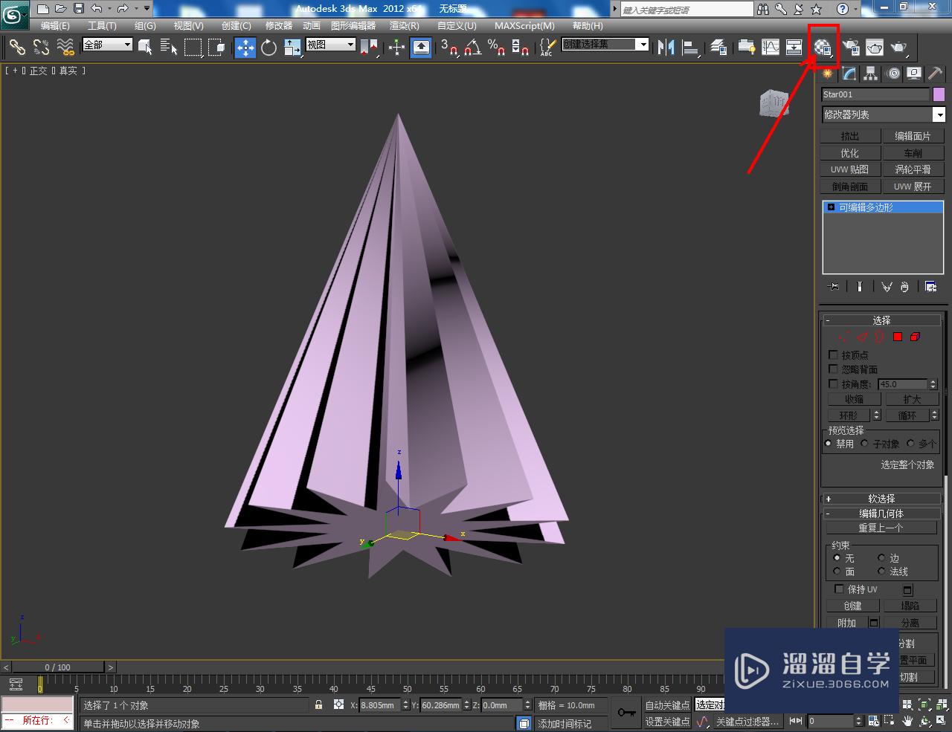Select the 面 constraint radio button
The height and width of the screenshot is (732, 952).
(837, 571)
